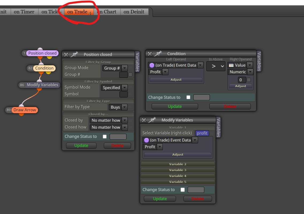The image size is (304, 214).
Task: Click Update in Condition panel
Action: point(175,106)
